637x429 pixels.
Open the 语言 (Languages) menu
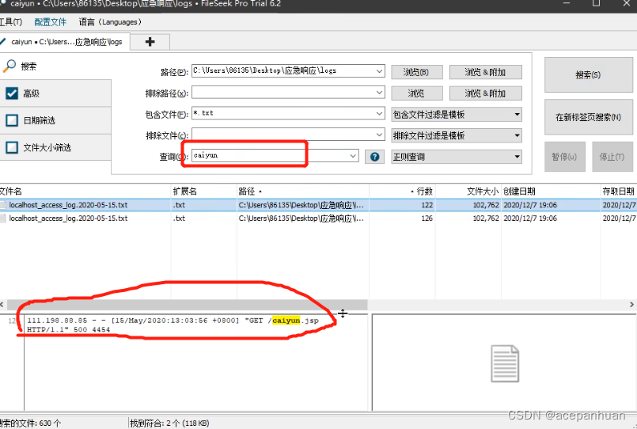[110, 22]
